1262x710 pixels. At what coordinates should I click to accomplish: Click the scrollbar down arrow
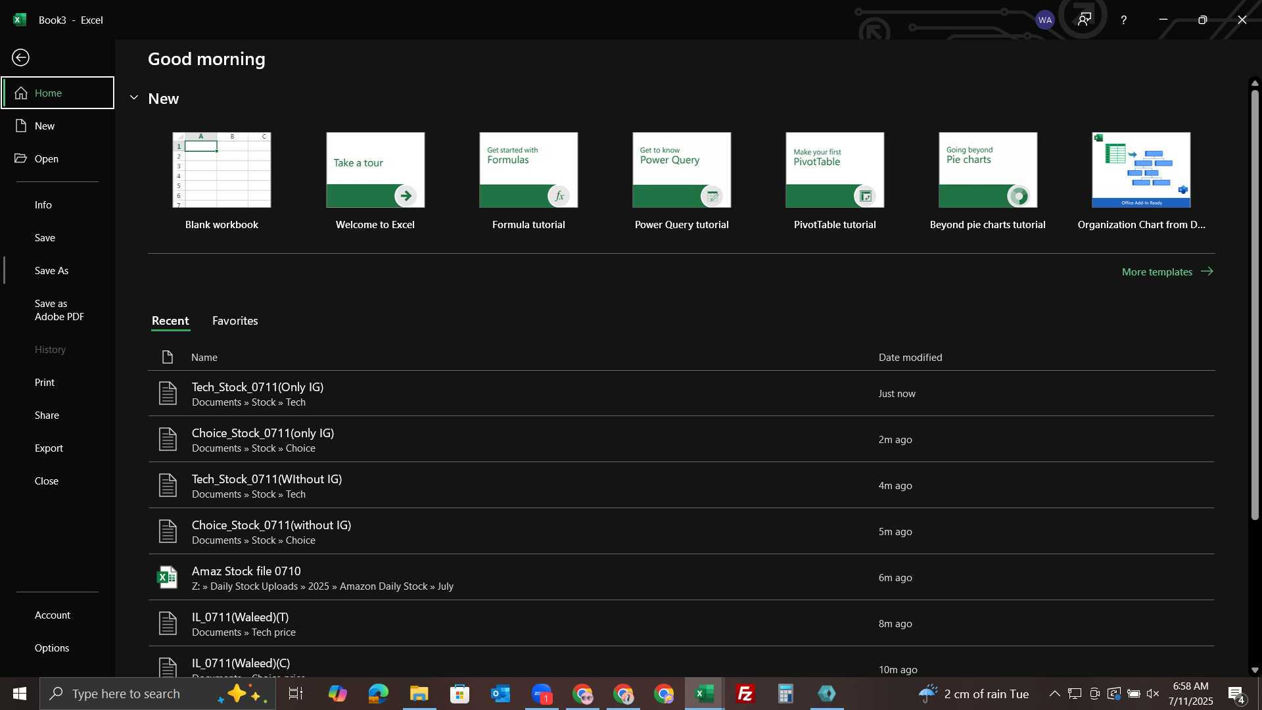click(1255, 670)
